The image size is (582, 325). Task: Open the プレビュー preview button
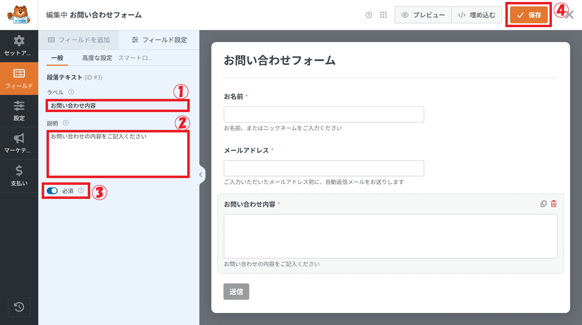(x=423, y=15)
